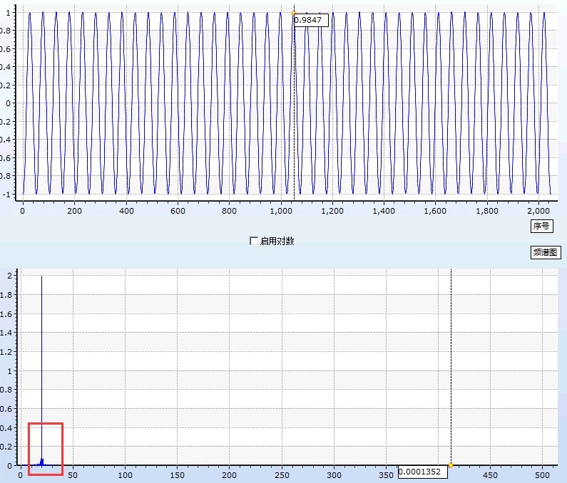Image resolution: width=567 pixels, height=483 pixels.
Task: Click the 0 label on the waveform y-axis
Action: [x=9, y=103]
